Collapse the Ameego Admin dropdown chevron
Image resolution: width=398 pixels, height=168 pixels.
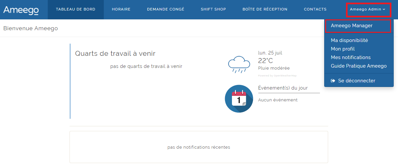tap(384, 10)
